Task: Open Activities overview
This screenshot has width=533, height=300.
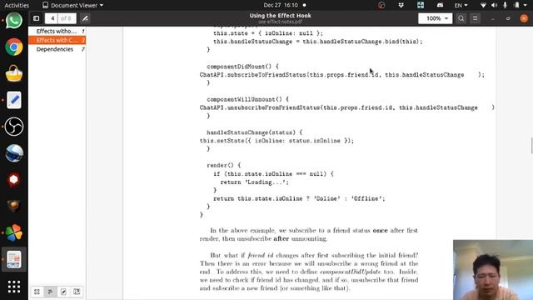Action: 17,5
